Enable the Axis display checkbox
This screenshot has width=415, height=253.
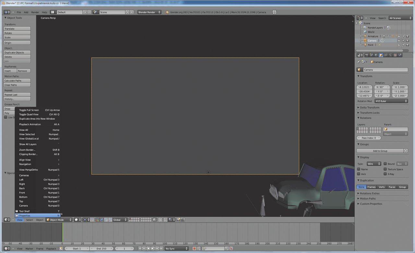(359, 174)
